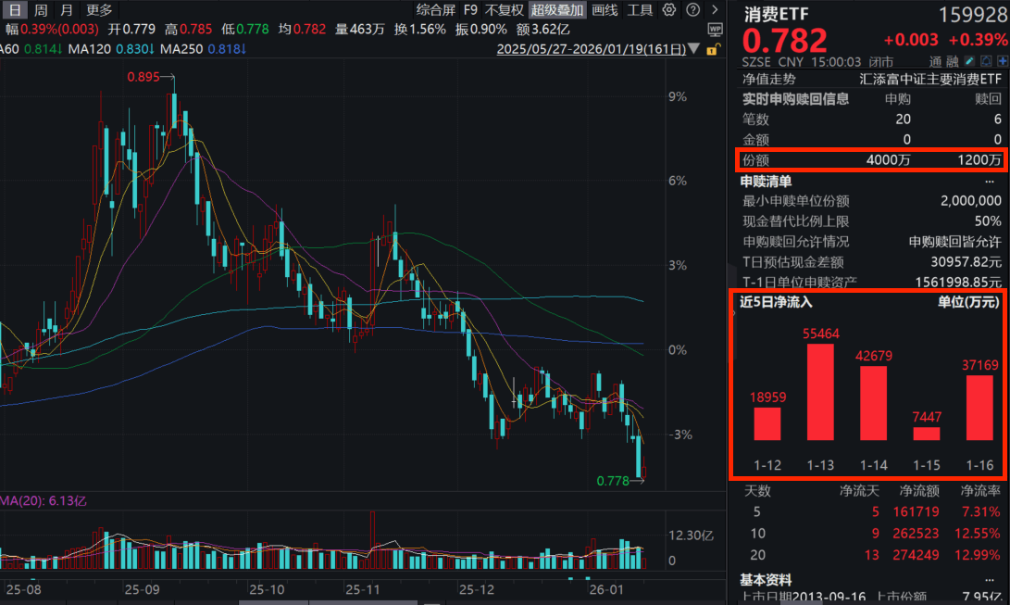Set price alert via bell icon
Screen dimensions: 1010x605
(x=986, y=60)
